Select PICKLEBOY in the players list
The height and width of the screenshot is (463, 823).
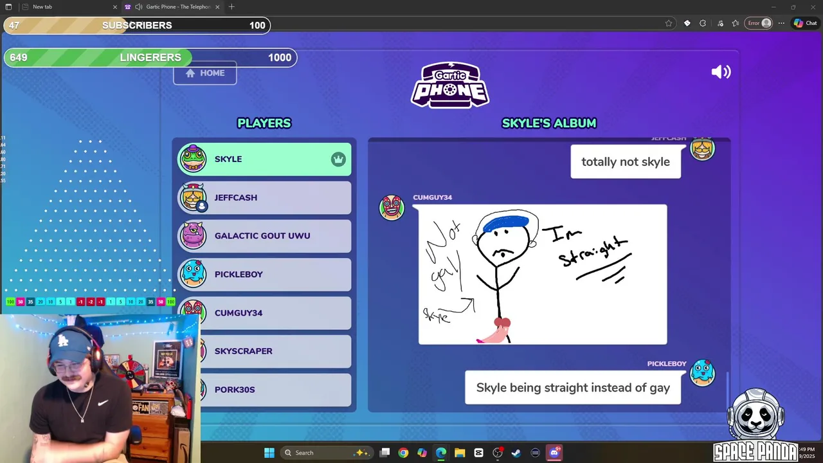click(265, 275)
